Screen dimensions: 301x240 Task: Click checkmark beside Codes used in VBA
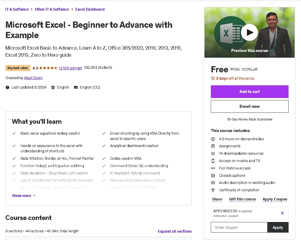(x=104, y=159)
